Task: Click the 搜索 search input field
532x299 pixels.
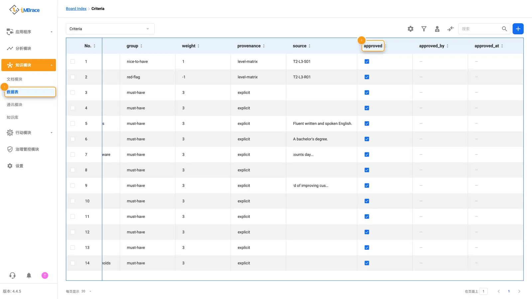Action: [479, 29]
